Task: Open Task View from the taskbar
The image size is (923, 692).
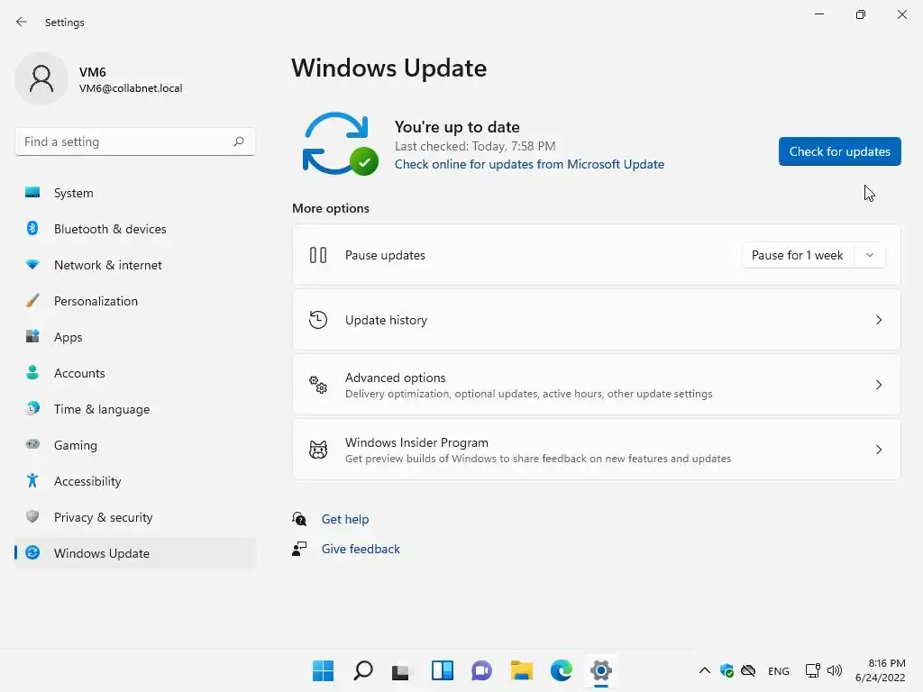Action: pos(400,671)
